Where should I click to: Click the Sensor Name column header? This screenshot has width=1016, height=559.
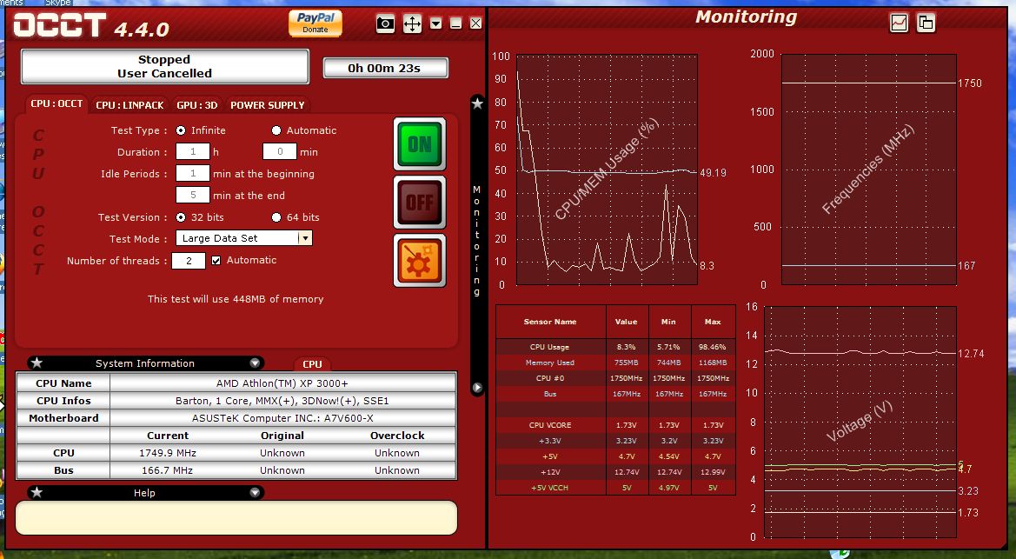click(x=550, y=322)
